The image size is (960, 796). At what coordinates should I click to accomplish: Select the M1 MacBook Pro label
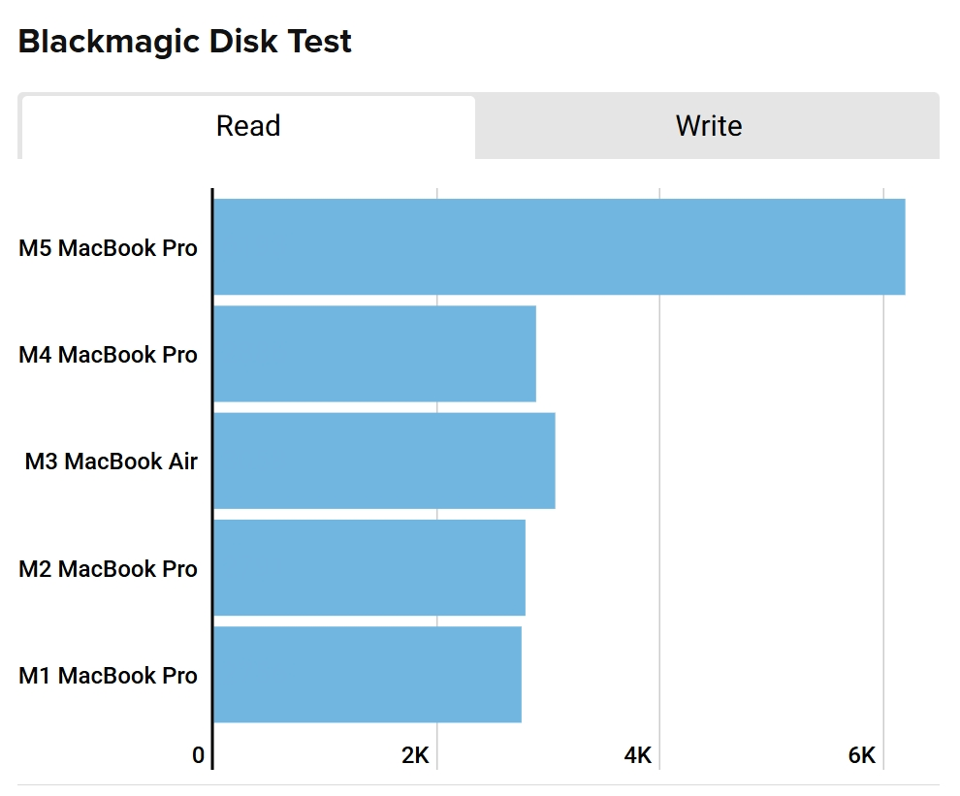pyautogui.click(x=108, y=676)
